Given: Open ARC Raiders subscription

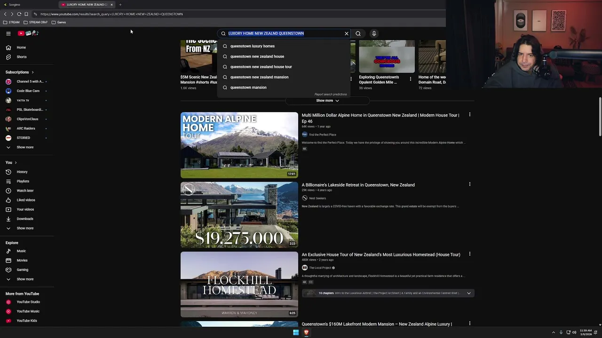Looking at the screenshot, I should tap(27, 128).
